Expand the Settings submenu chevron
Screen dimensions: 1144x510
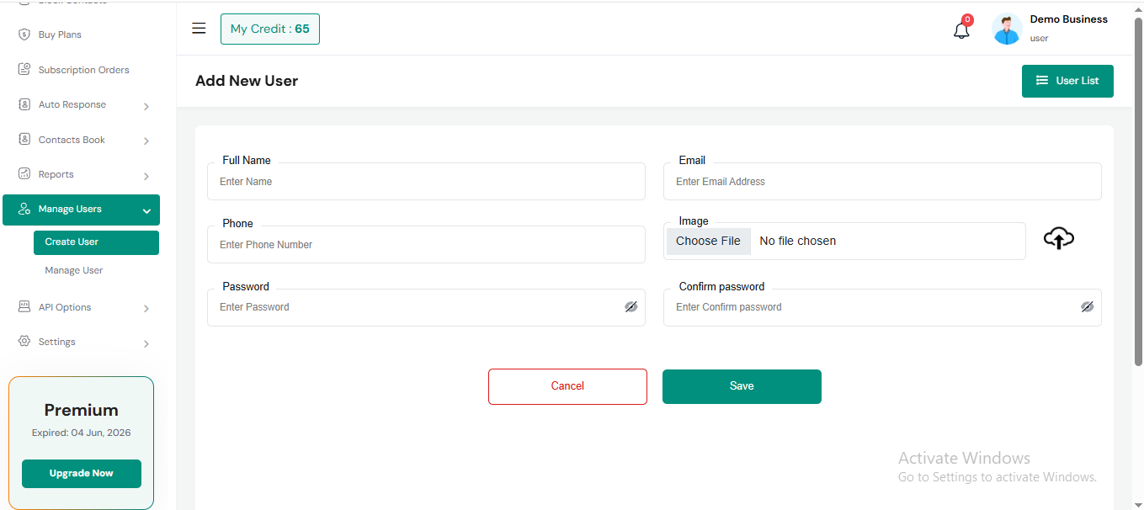point(146,343)
